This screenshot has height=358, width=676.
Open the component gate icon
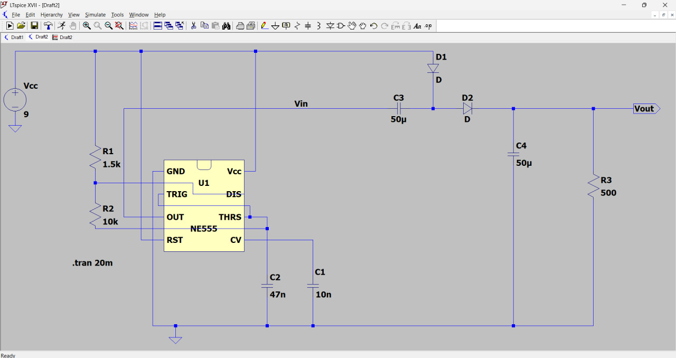coord(341,25)
